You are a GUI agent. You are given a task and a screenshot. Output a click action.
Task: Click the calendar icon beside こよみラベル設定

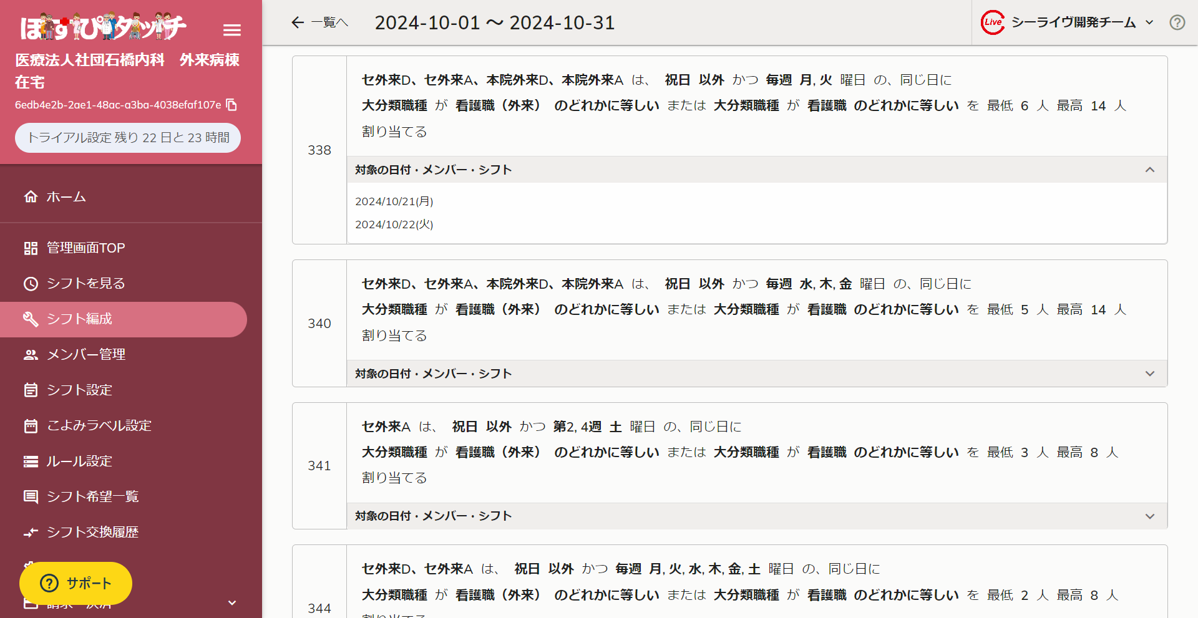31,426
